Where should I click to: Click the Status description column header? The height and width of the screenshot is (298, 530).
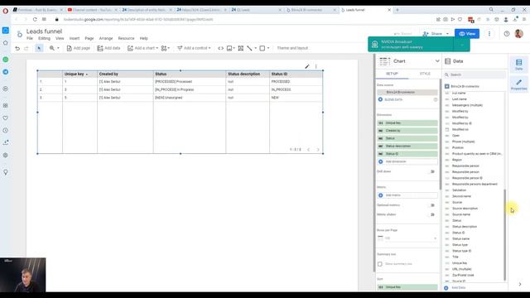coord(244,74)
